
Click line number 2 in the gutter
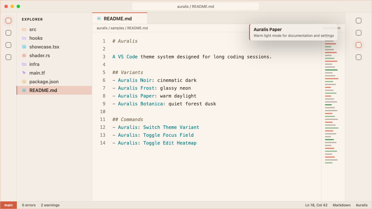[x=104, y=49]
